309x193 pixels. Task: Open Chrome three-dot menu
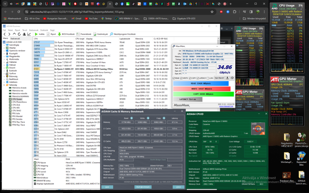pos(264,12)
